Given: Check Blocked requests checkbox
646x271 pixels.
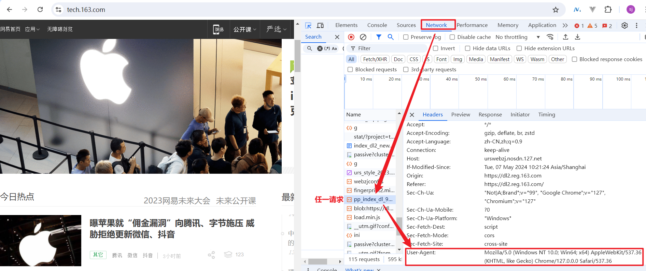Looking at the screenshot, I should point(350,70).
